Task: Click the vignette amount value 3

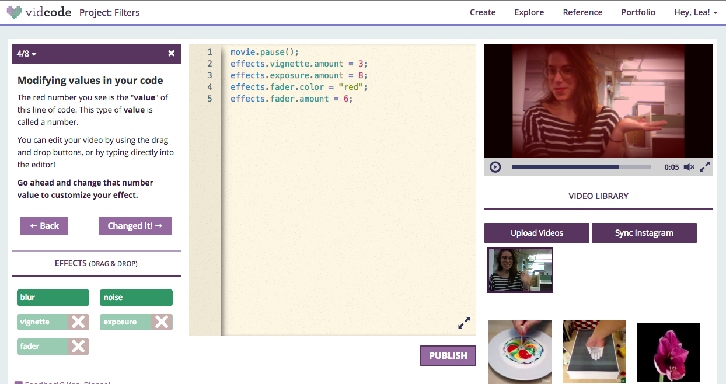Action: 361,64
